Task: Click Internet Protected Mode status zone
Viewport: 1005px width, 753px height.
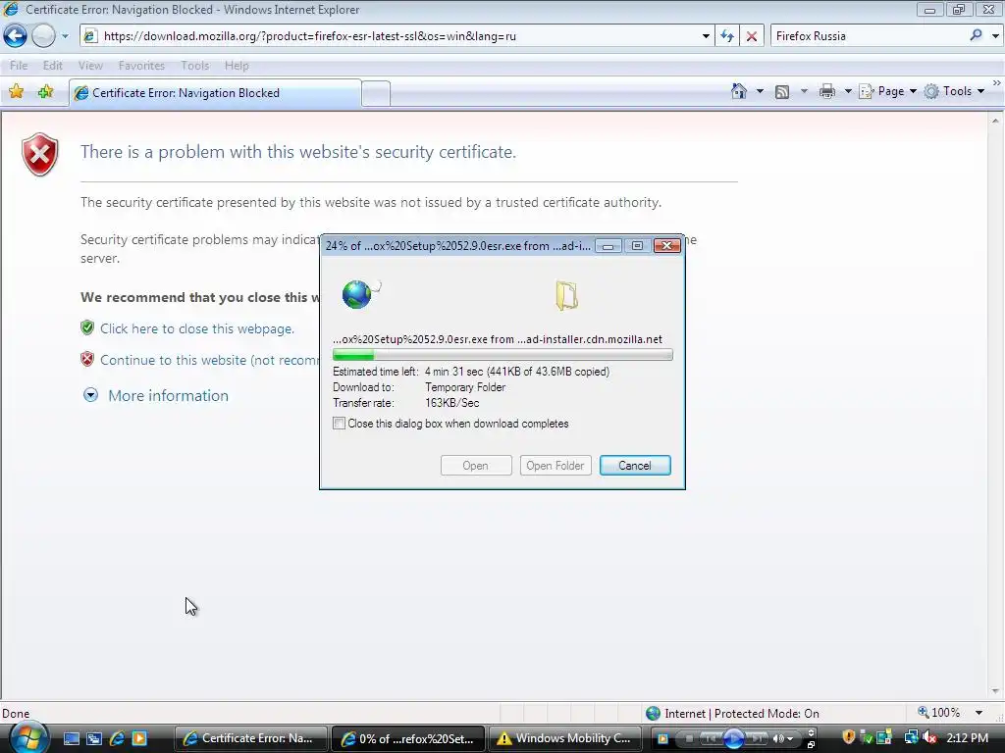Action: pos(732,714)
